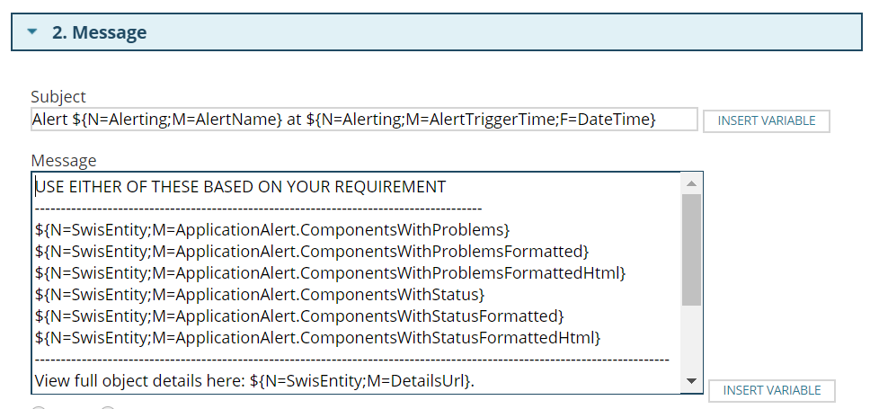Click the Message field label
Viewport: 870px width, 409px height.
pyautogui.click(x=63, y=161)
